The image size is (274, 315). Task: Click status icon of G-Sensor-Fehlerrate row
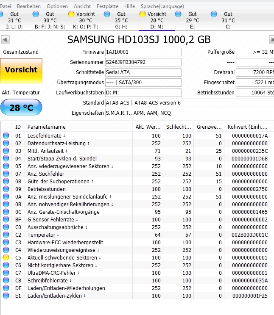tap(6, 220)
